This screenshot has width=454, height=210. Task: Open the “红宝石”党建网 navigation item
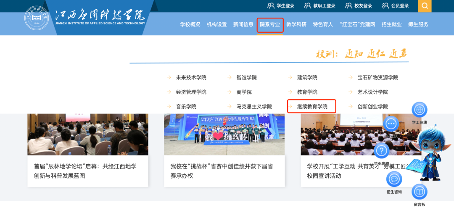click(x=357, y=25)
